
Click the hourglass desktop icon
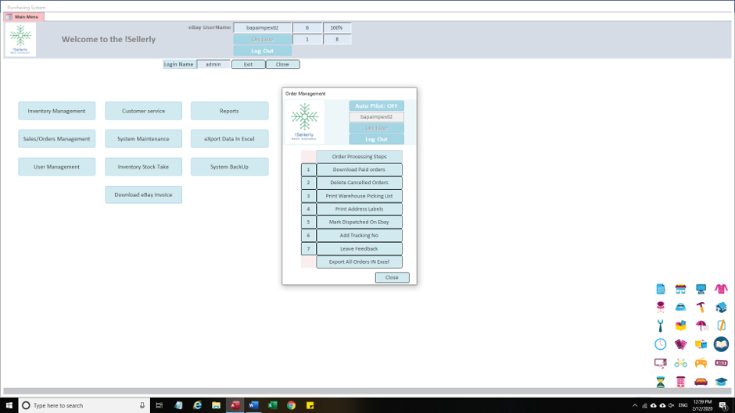point(661,382)
